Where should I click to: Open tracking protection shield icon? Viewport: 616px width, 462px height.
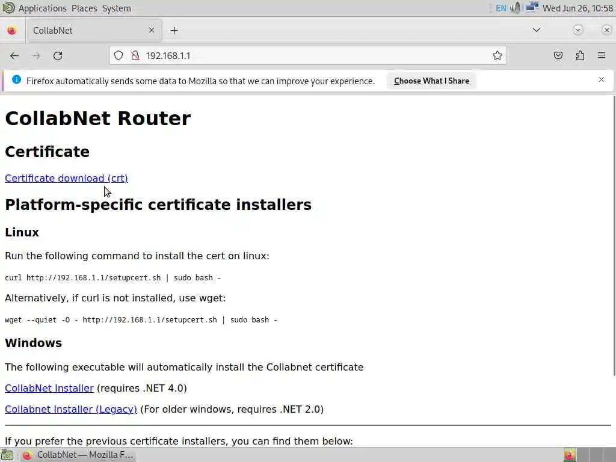pos(119,56)
